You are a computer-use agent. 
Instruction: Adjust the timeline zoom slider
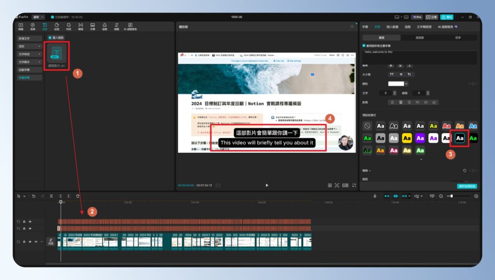pos(452,196)
